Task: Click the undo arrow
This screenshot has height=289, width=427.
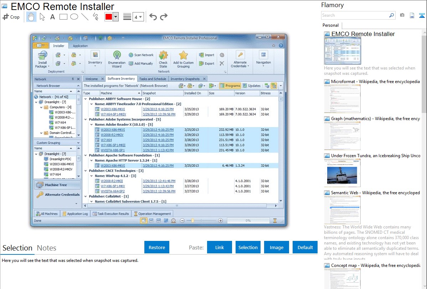Action: point(153,17)
